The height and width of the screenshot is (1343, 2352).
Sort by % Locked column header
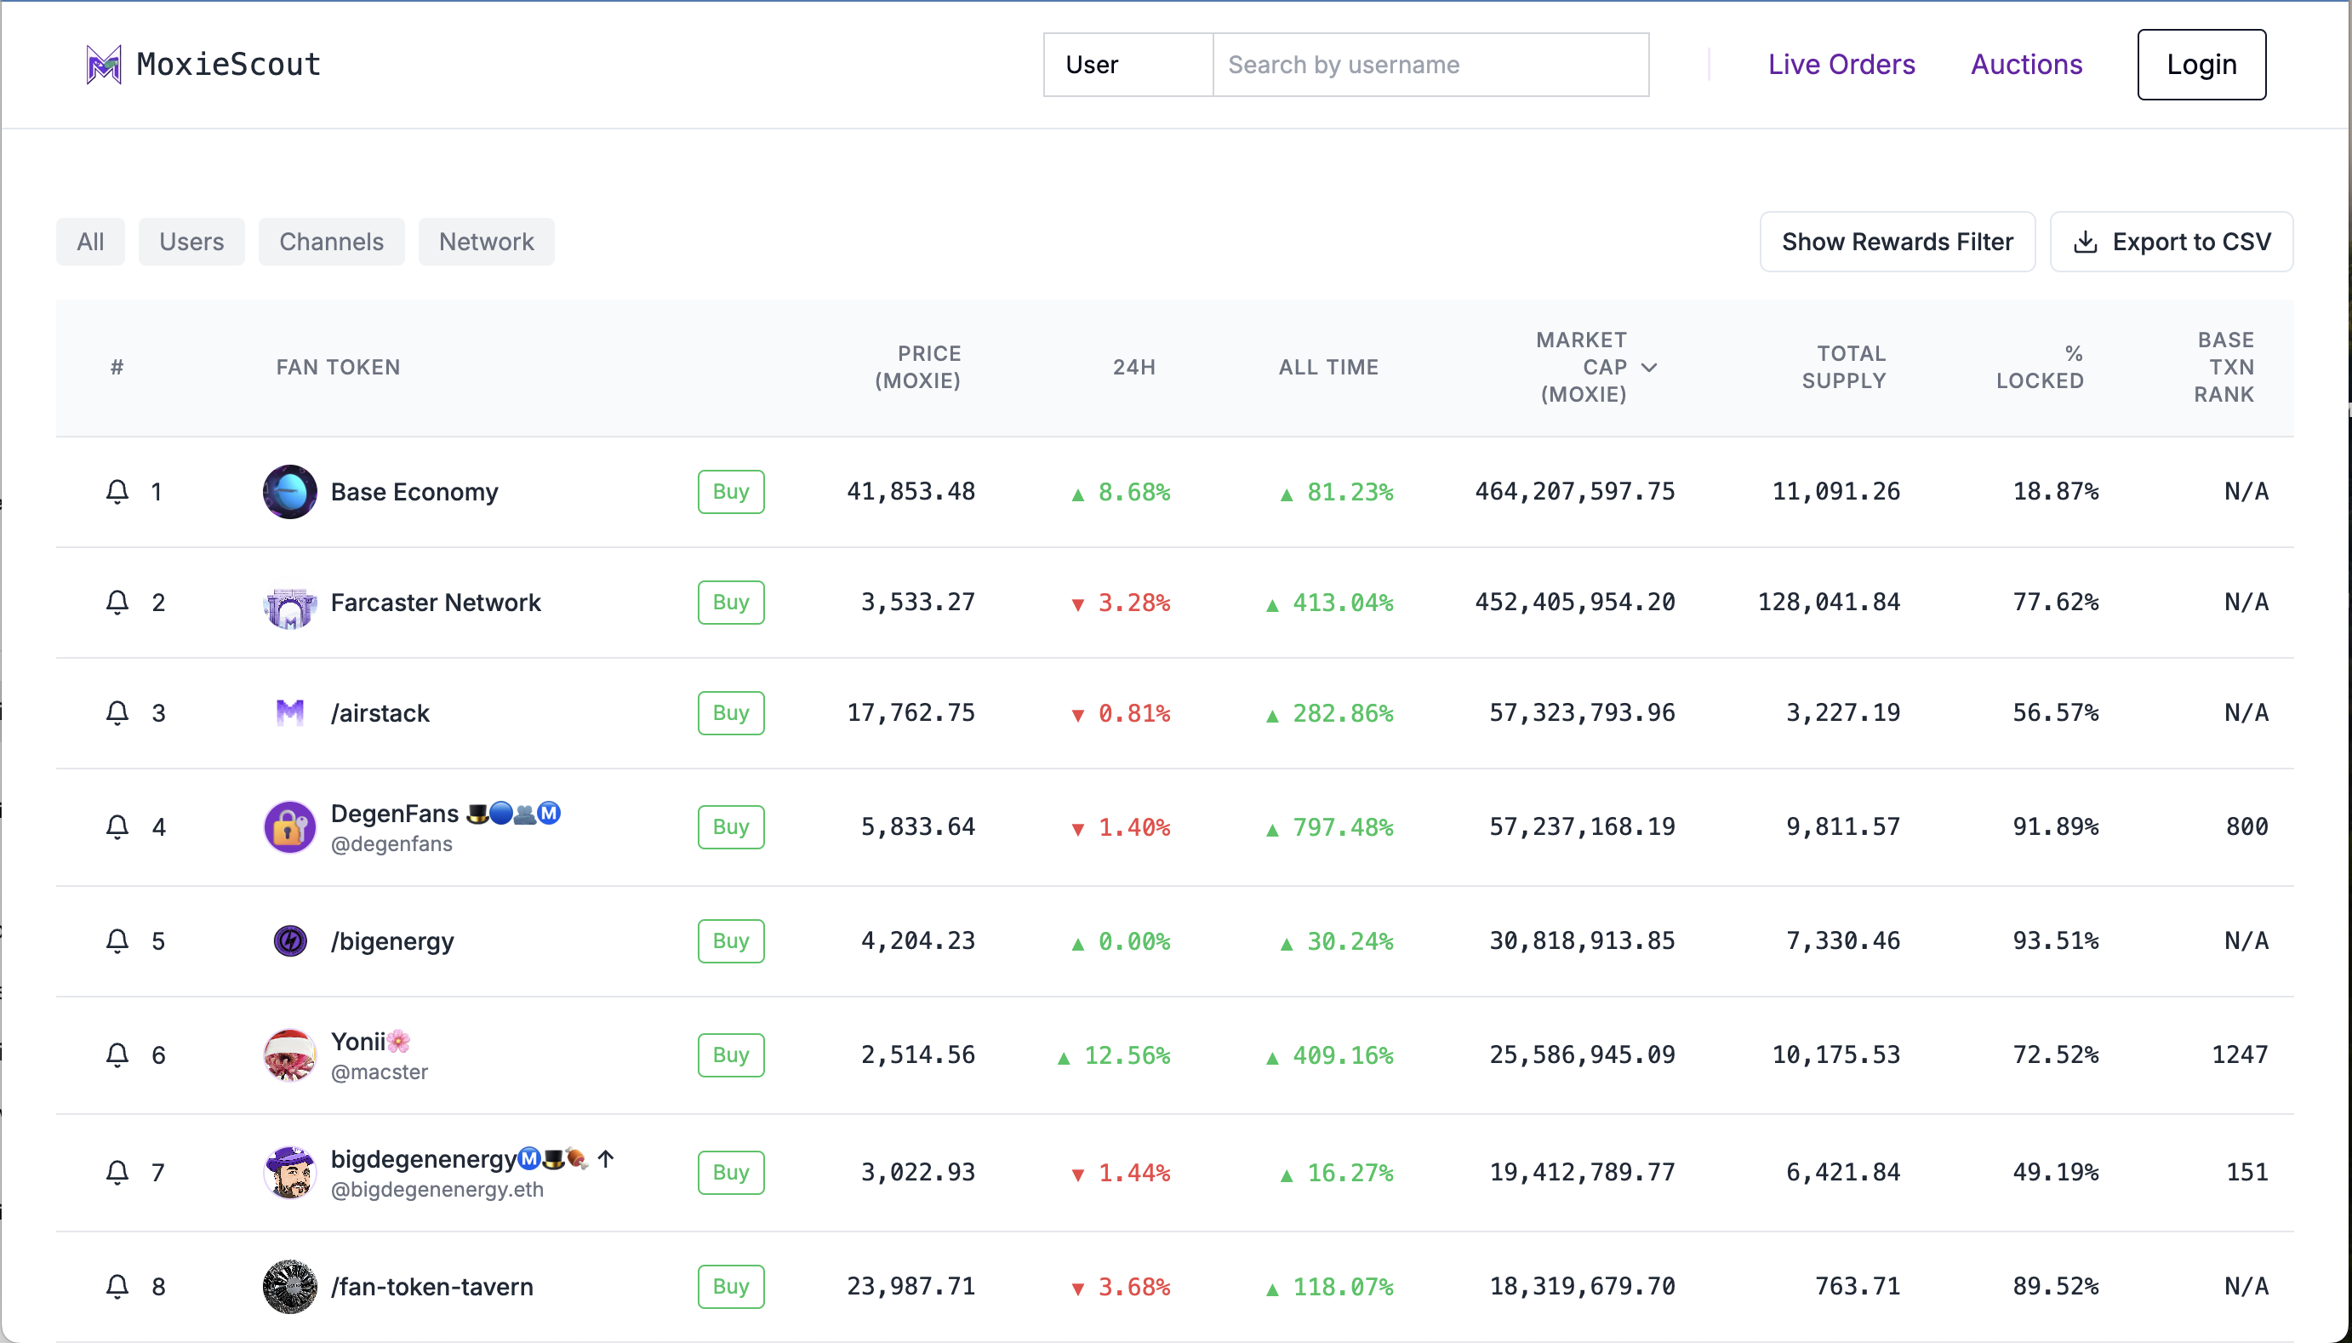click(2041, 367)
